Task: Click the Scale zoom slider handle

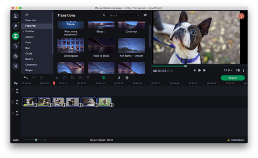Action: 36,140
